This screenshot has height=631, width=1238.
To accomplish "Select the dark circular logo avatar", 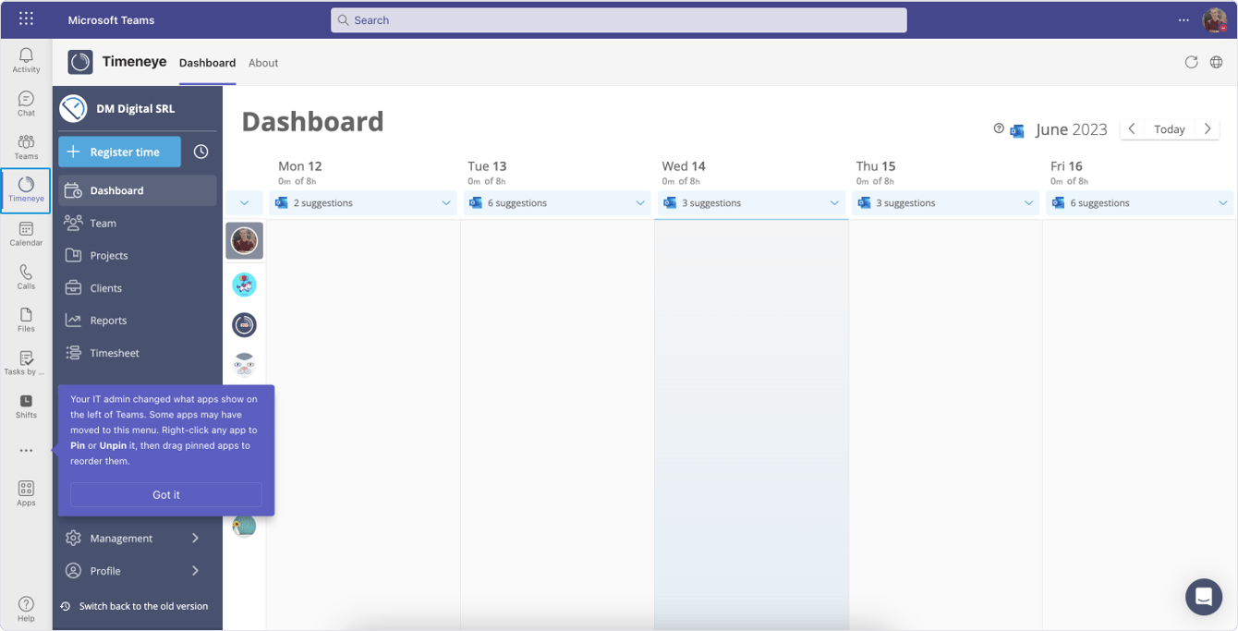I will pos(244,324).
